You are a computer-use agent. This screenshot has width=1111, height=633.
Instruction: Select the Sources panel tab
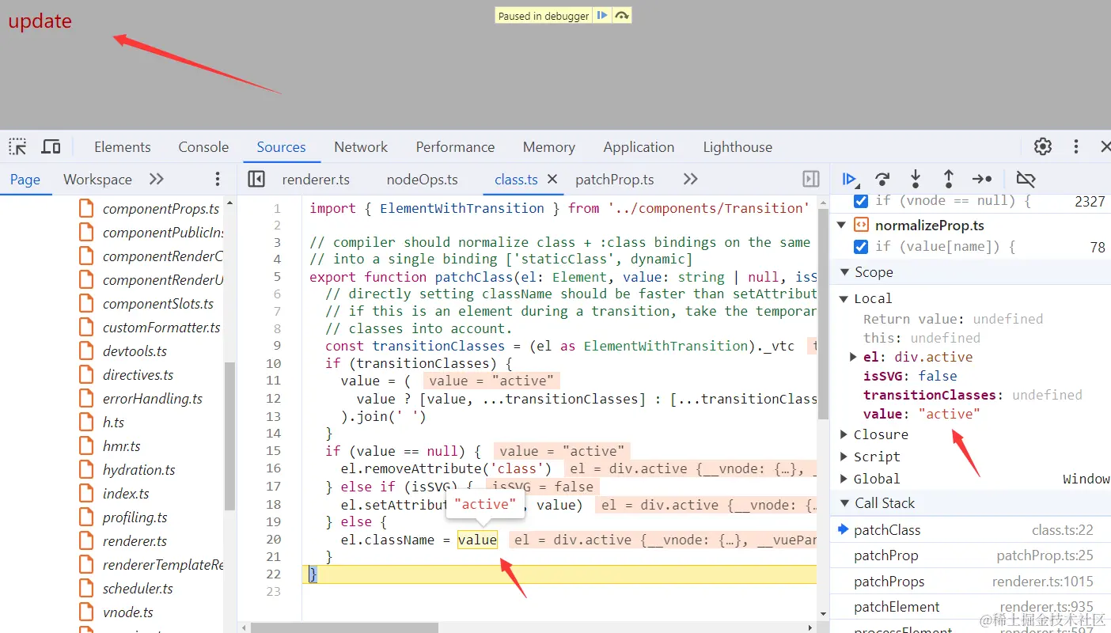tap(281, 147)
